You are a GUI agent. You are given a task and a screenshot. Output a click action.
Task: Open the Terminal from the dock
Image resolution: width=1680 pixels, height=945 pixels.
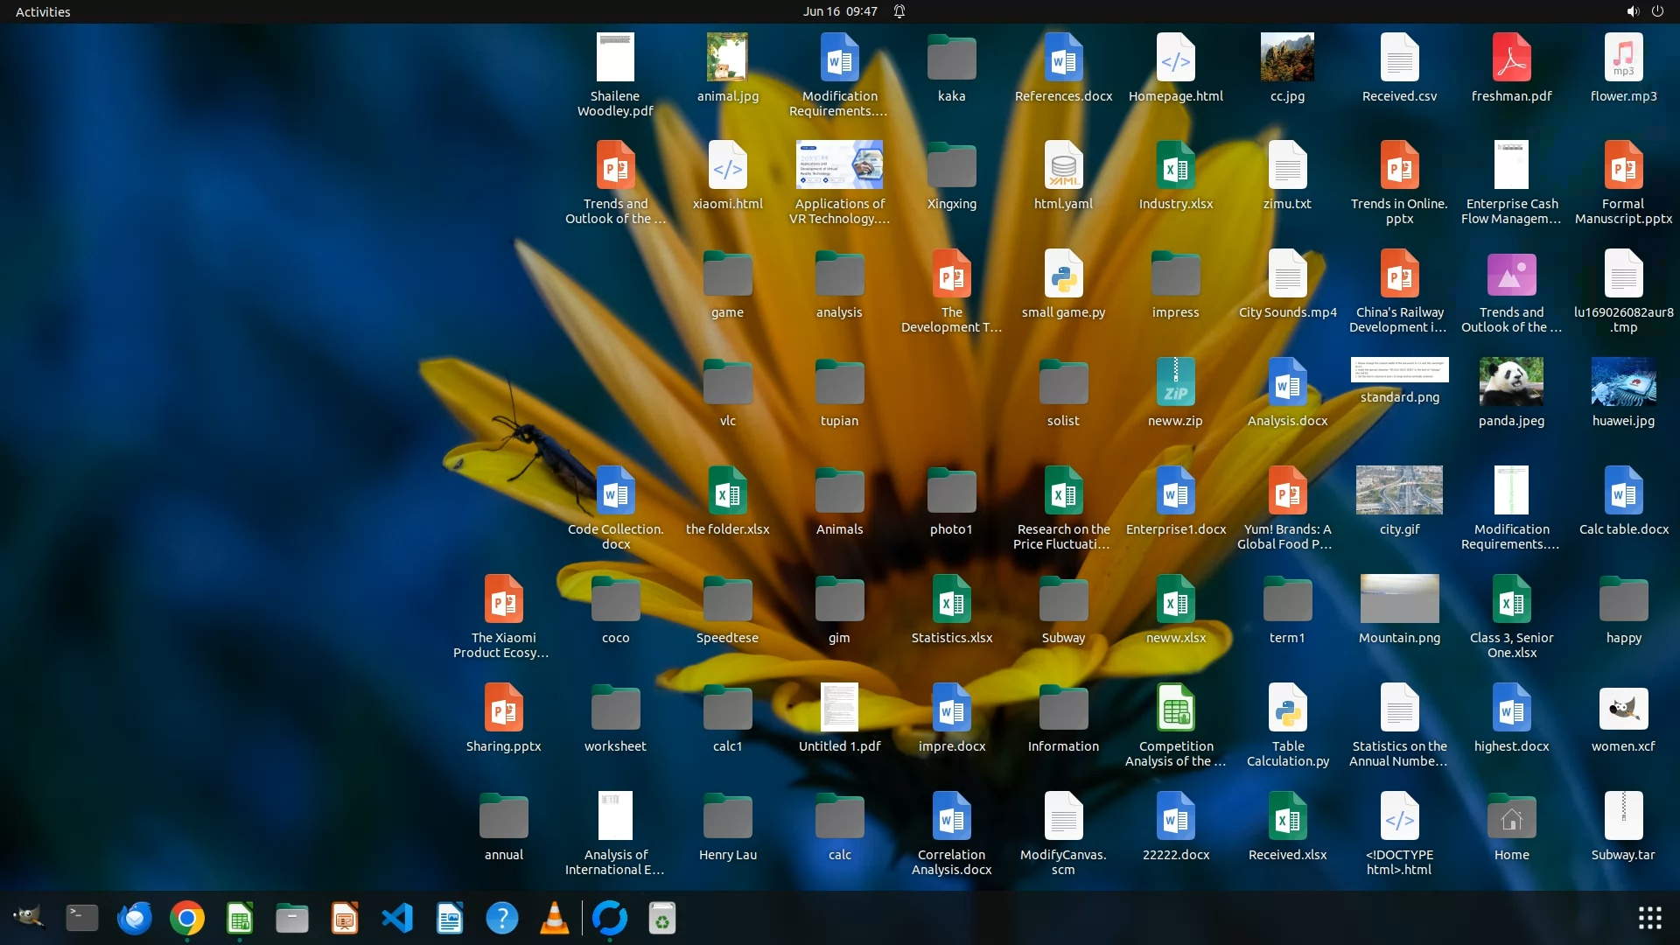(x=82, y=918)
